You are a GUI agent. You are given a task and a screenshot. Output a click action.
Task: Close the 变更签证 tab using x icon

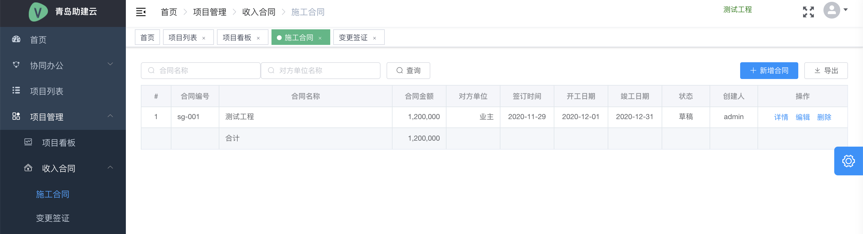coord(375,38)
